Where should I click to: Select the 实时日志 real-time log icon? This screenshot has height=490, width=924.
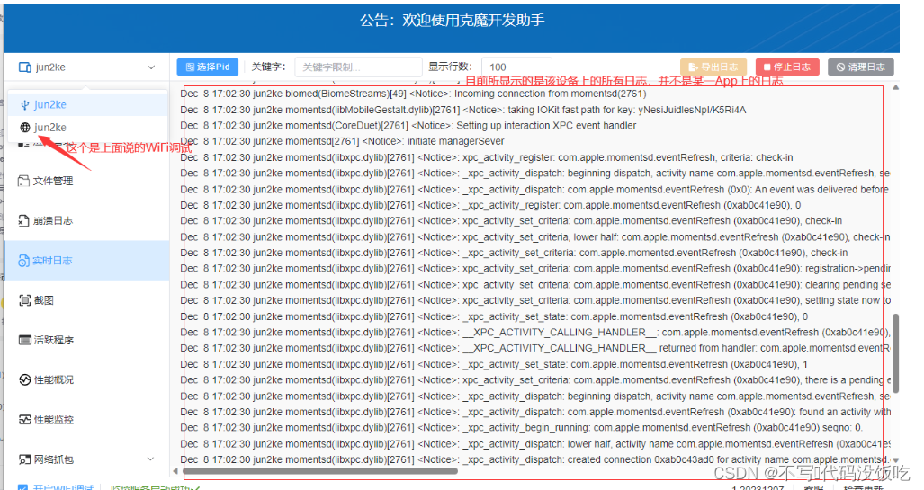click(x=23, y=261)
